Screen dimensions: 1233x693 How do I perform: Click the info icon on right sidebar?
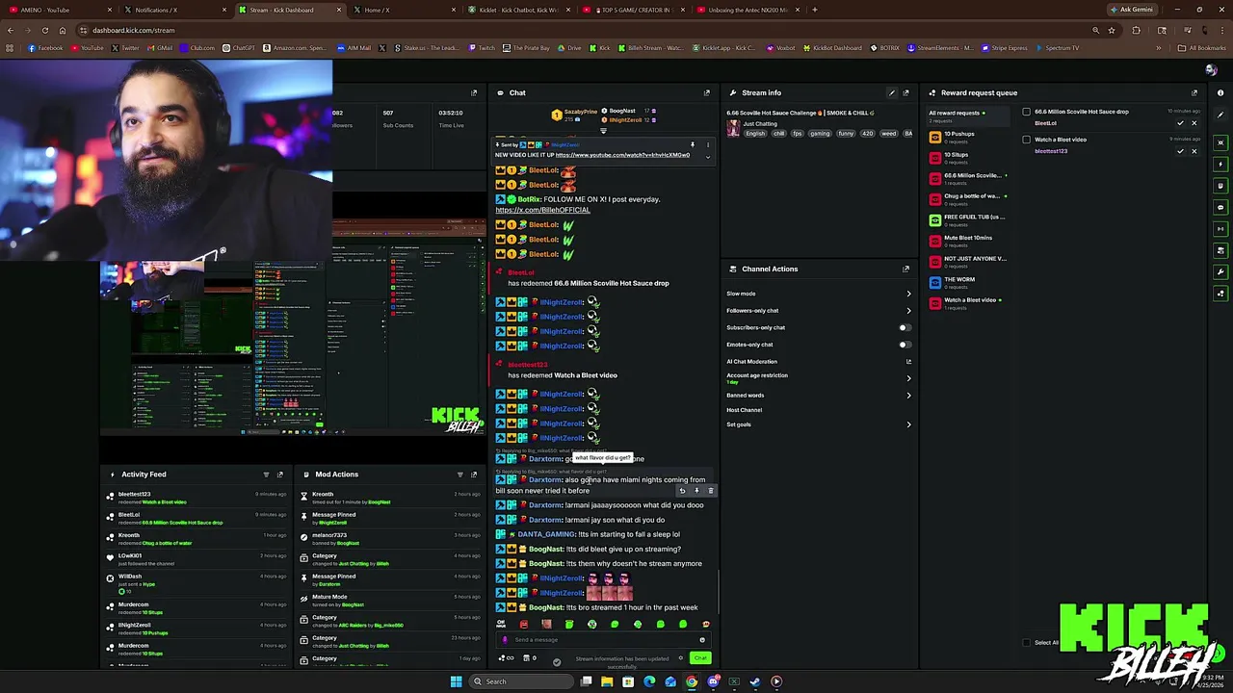point(1220,93)
